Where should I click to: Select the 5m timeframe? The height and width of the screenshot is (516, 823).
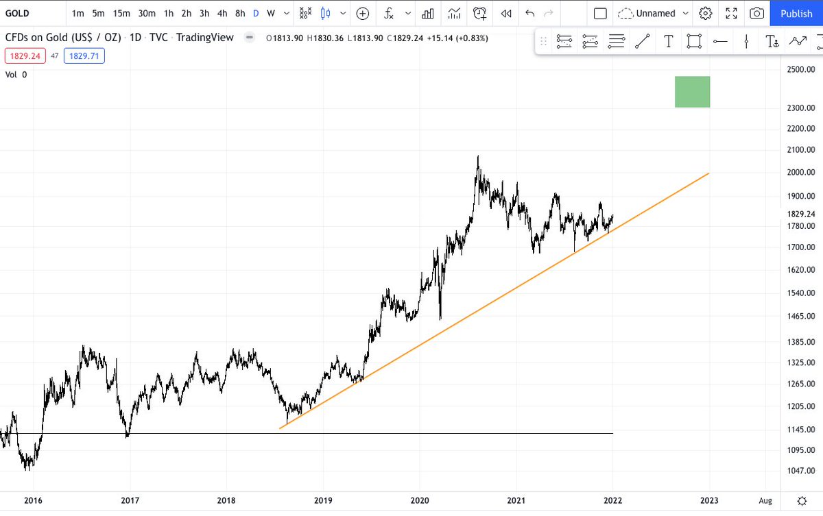pos(99,13)
